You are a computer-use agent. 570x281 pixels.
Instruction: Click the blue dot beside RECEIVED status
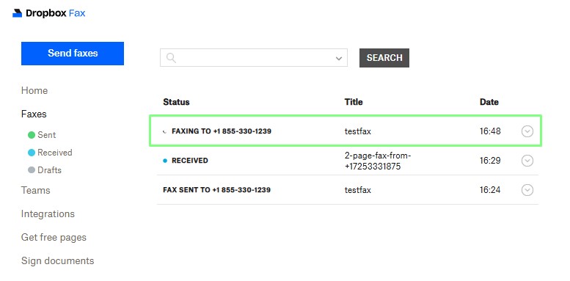coord(165,161)
